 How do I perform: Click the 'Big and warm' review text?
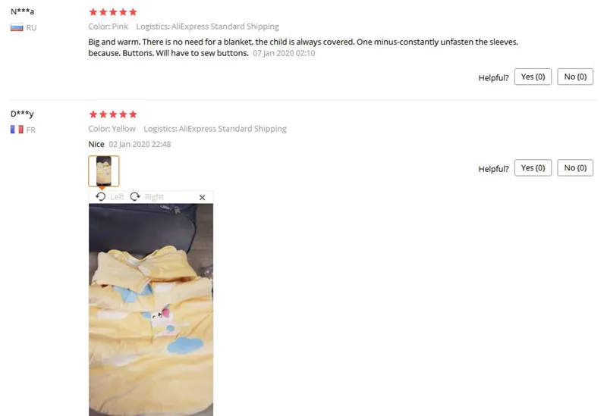point(303,47)
